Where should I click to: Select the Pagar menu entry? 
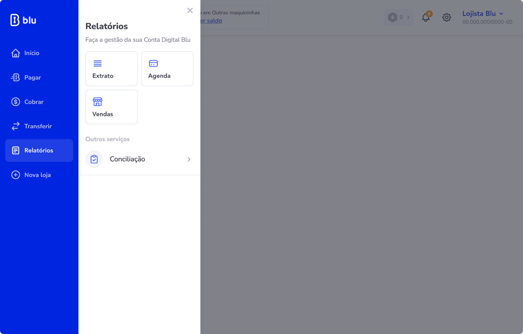32,77
